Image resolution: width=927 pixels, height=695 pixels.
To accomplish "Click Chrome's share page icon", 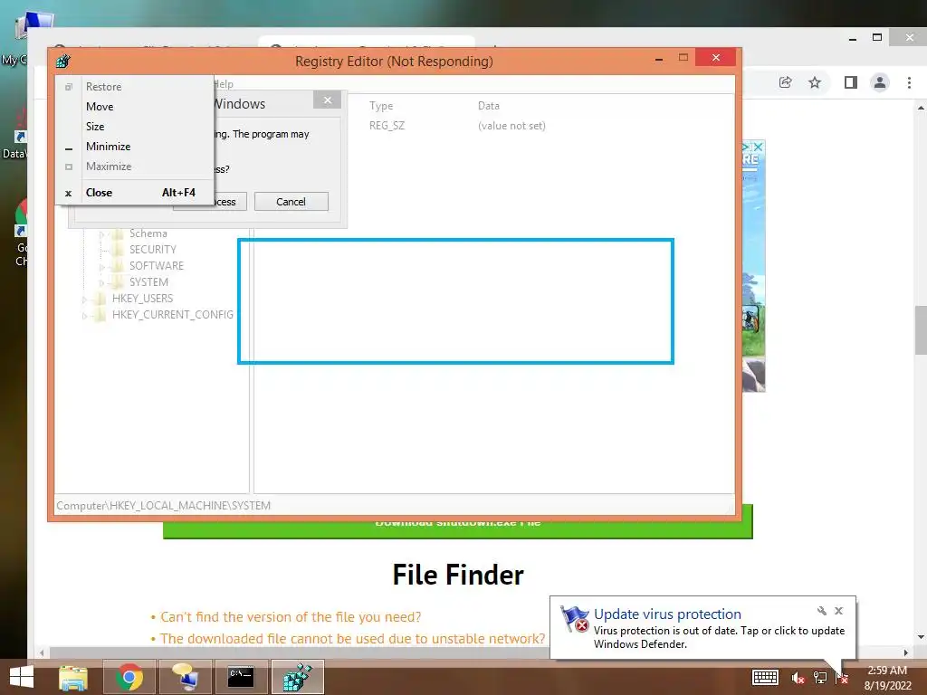I will [785, 82].
